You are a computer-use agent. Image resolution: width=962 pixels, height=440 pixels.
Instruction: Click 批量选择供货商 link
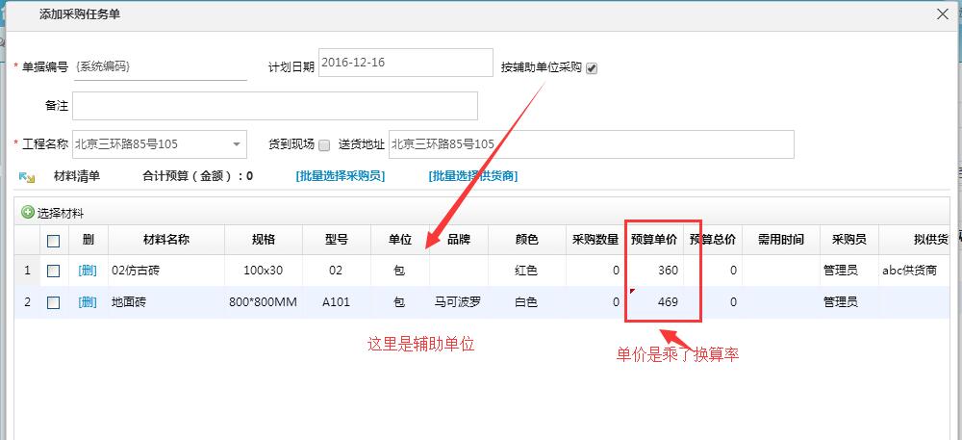tap(472, 176)
